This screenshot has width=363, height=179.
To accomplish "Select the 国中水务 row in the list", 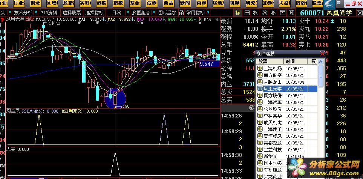I will point(287,163).
